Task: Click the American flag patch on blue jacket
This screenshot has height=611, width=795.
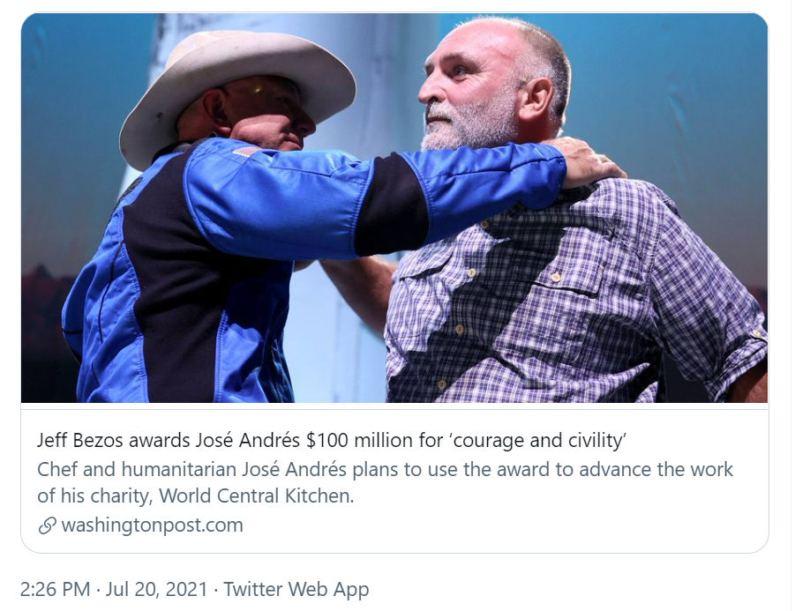Action: [246, 151]
